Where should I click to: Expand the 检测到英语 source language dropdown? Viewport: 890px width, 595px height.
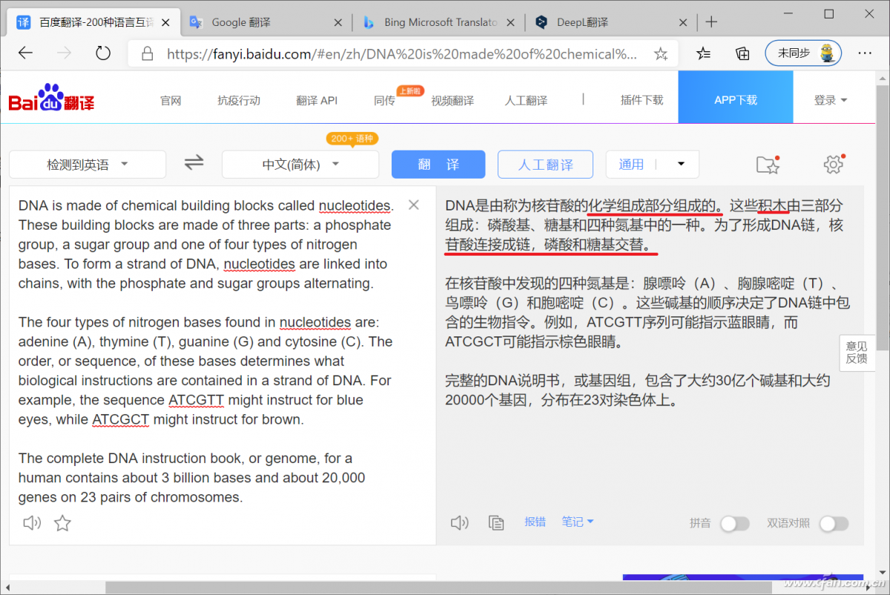click(x=88, y=164)
